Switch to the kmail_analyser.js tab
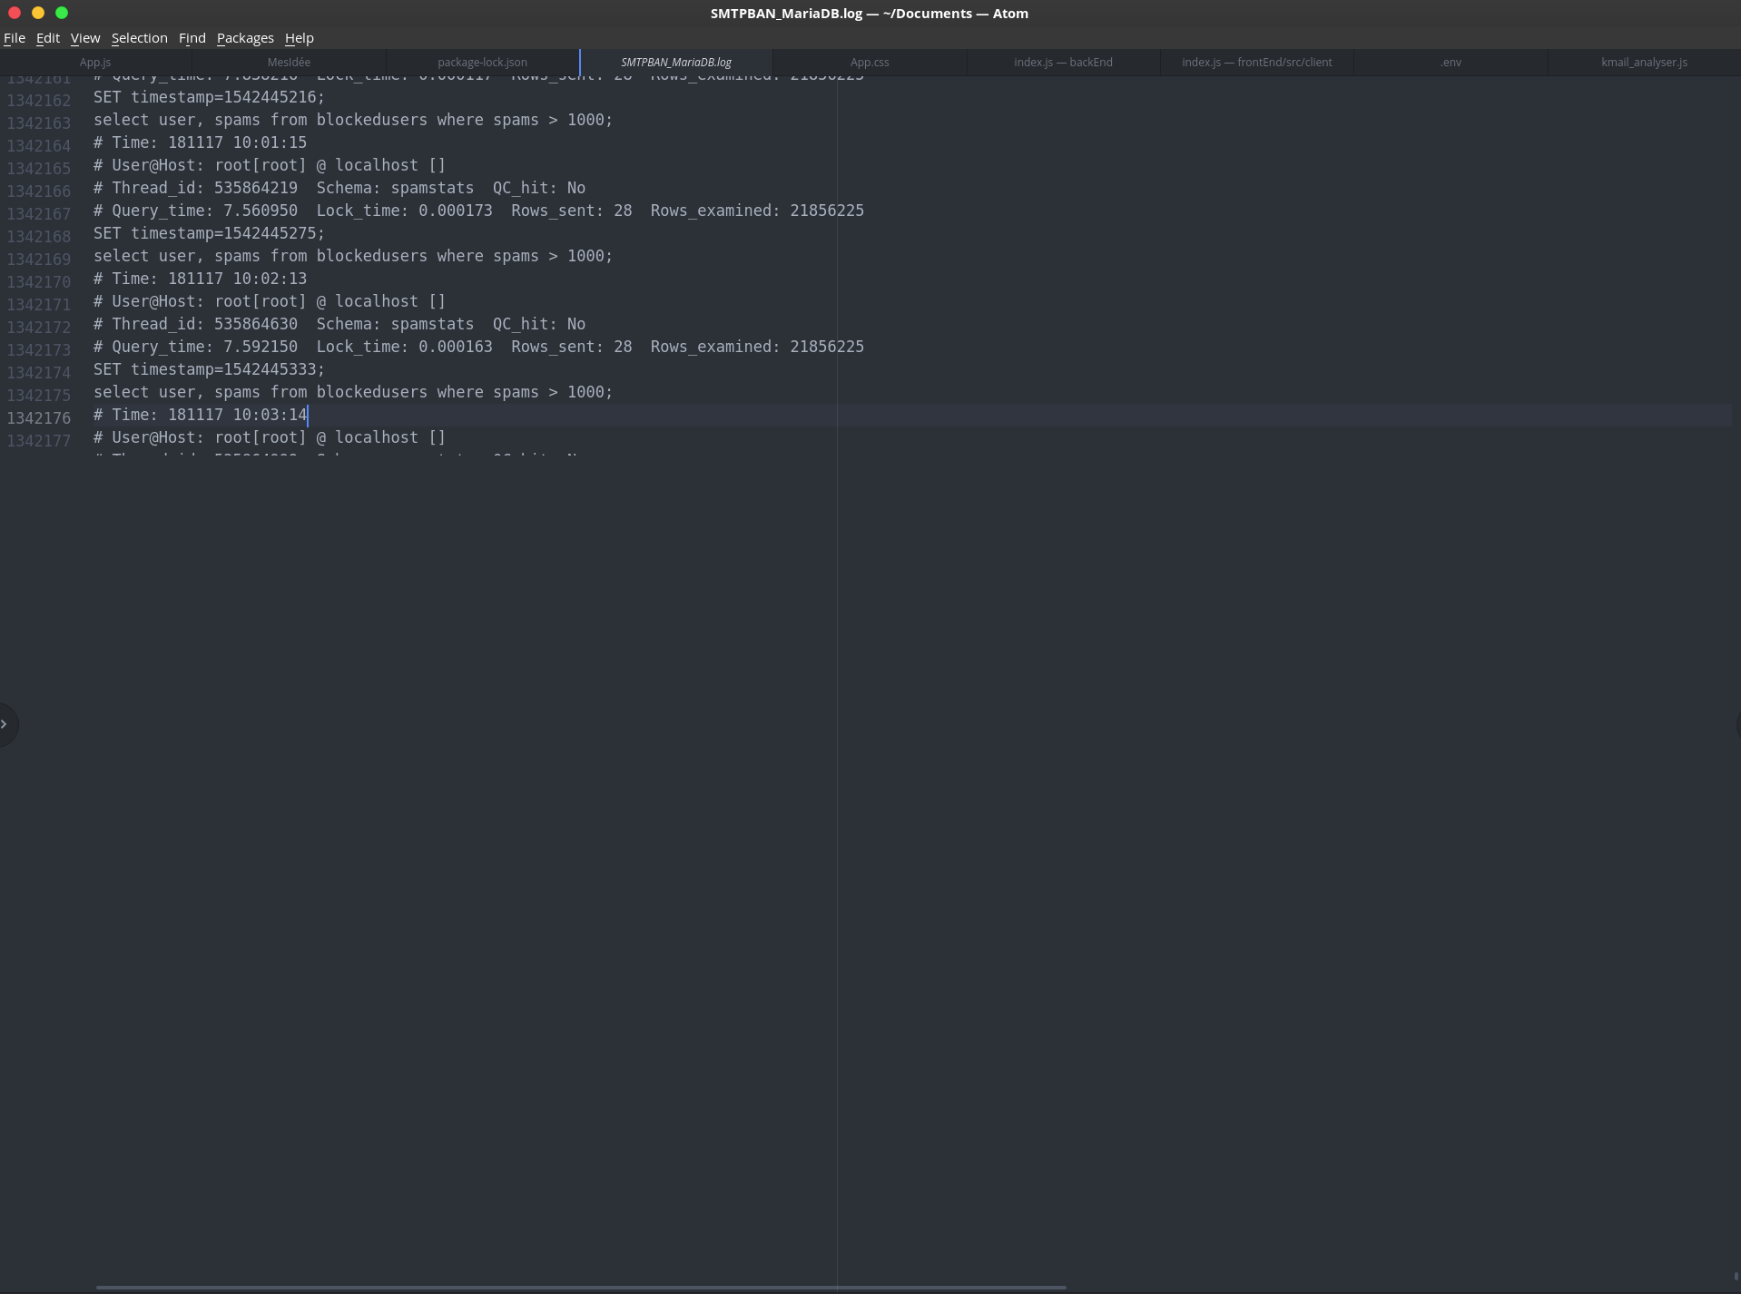 pyautogui.click(x=1644, y=62)
